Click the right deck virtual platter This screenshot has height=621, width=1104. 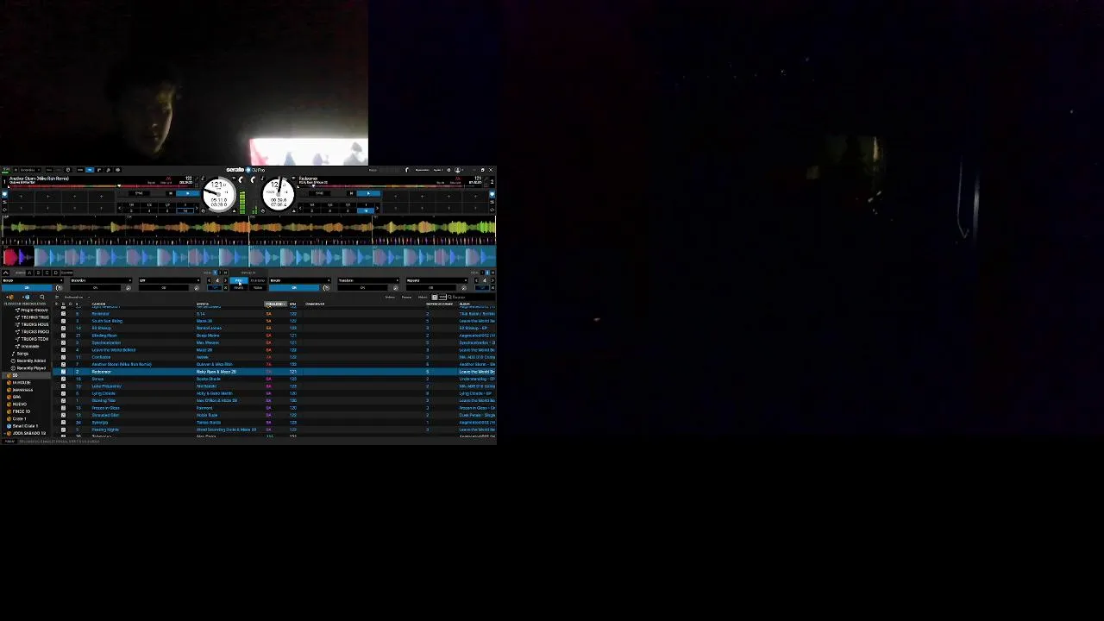click(279, 194)
